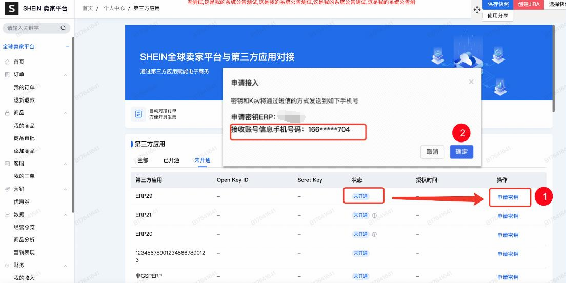Click the document icon for 自动对接订单

coord(138,114)
